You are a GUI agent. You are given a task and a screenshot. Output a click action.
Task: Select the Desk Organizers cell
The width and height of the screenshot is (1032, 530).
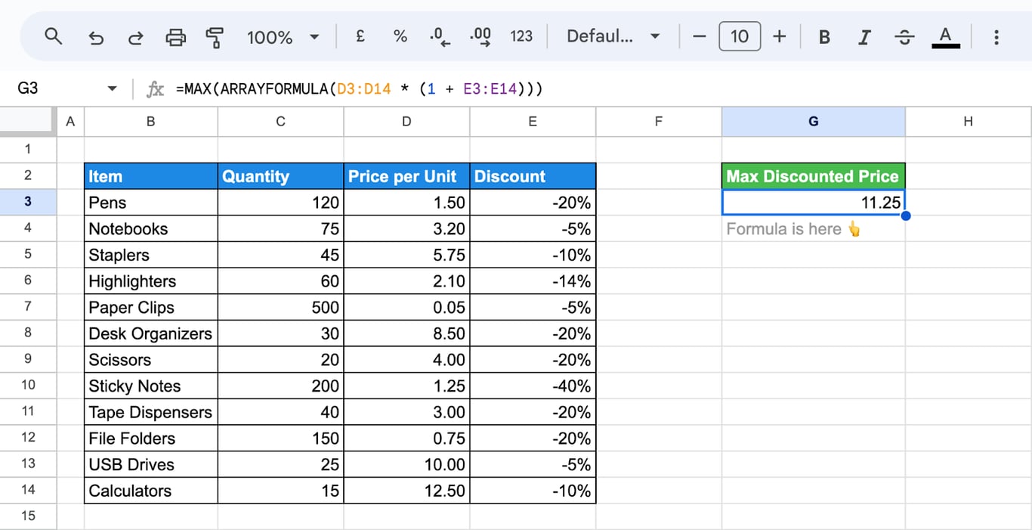tap(151, 333)
